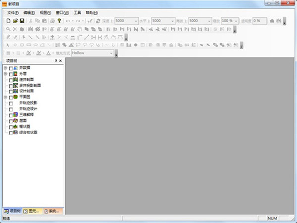The width and height of the screenshot is (297, 223).
Task: Select the ellipse drawing tool
Action: [36, 45]
